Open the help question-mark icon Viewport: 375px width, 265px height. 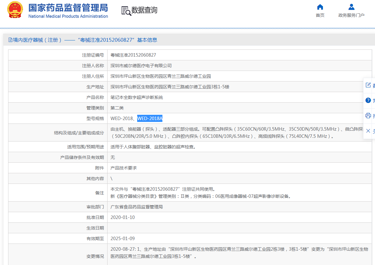click(368, 100)
